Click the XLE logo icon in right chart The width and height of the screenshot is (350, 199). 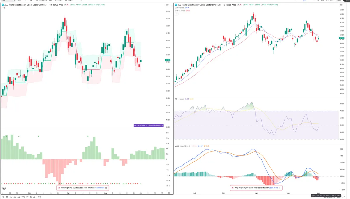tap(176, 5)
